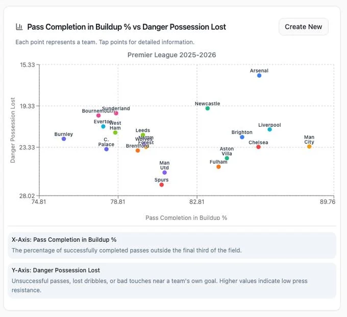Tap the Arsenal data point
Viewport: 347px width, 317px height.
pyautogui.click(x=259, y=76)
